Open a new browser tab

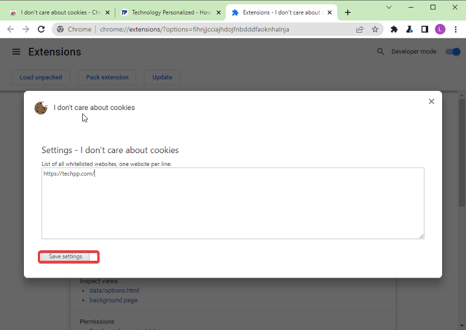coord(348,12)
